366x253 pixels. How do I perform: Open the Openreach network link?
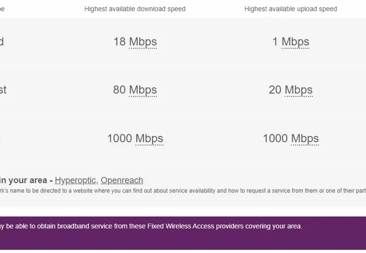pos(122,180)
